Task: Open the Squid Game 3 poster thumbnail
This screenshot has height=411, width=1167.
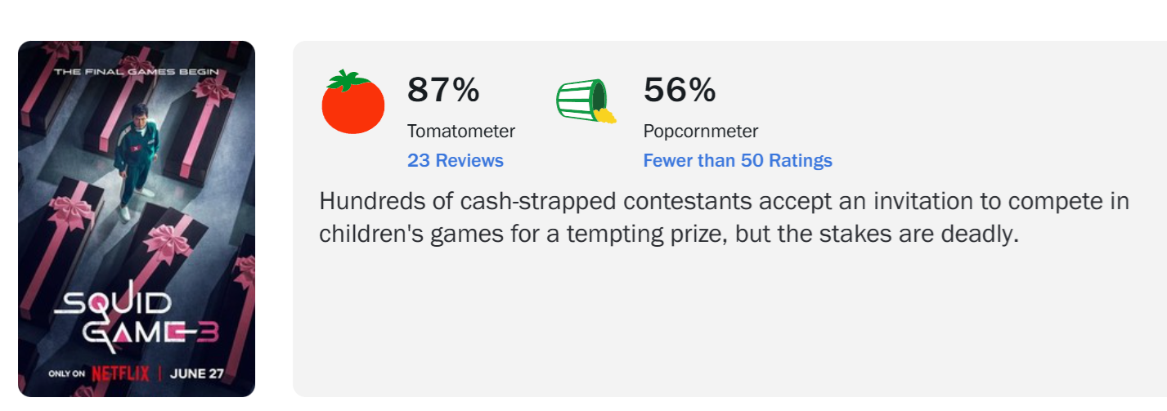Action: click(x=137, y=219)
